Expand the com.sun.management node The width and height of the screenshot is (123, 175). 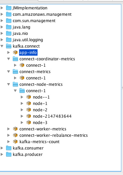point(2,20)
